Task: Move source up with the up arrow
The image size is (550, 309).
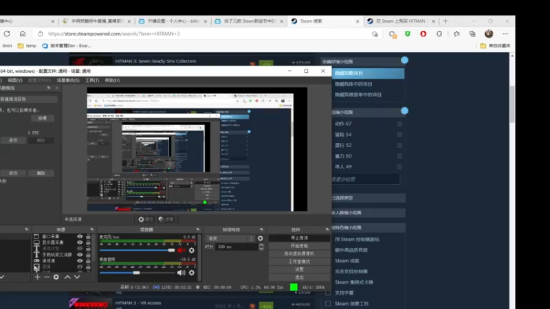Action: click(x=67, y=277)
